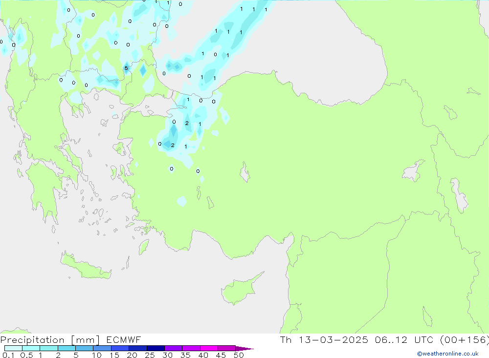Click the '40' legend scale label
This screenshot has height=358, width=489.
pos(203,355)
